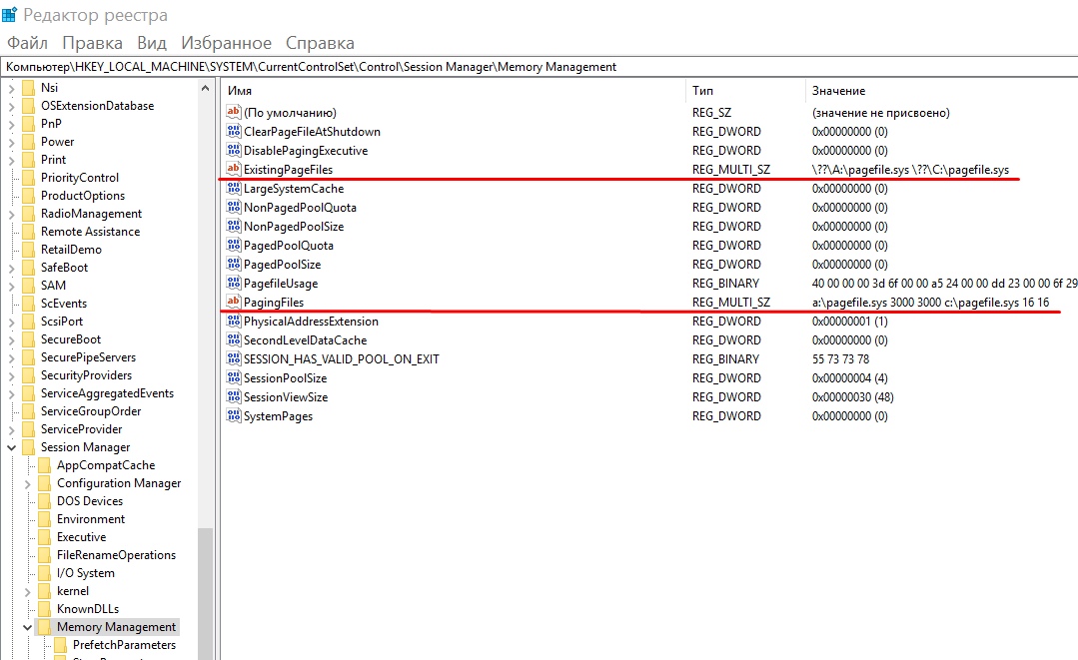Click the registry editor app icon in title bar
This screenshot has width=1078, height=660.
pos(10,16)
